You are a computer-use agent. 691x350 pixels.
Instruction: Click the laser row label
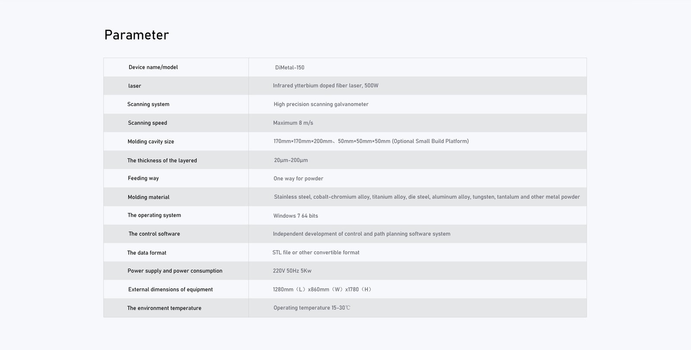coord(135,86)
